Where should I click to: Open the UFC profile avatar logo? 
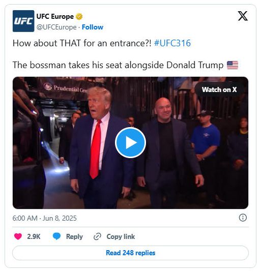click(23, 21)
